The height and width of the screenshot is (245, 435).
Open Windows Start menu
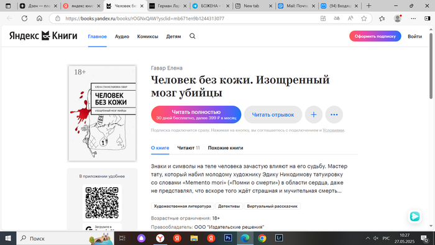pos(8,238)
